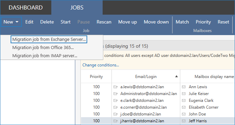Click envelope icon beside Ann Lewis
The image size is (235, 125).
tap(184, 87)
